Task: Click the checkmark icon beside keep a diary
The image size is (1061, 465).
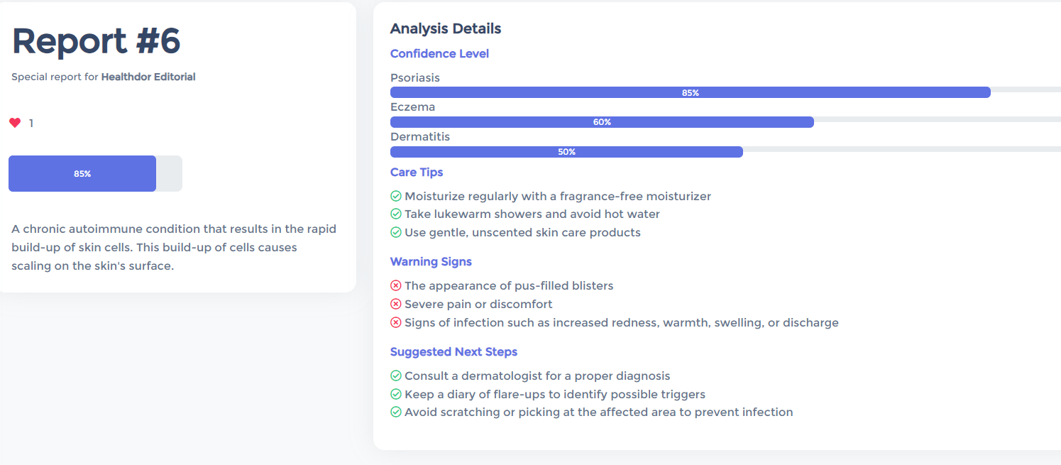Action: (x=396, y=394)
